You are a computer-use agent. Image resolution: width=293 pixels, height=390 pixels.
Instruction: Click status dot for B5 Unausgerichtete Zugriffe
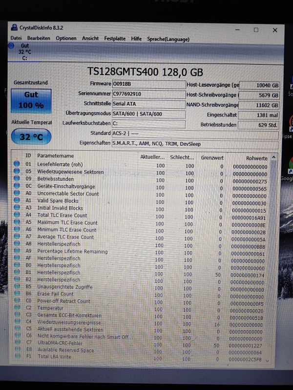tap(17, 286)
